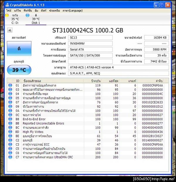Click the blue ดี health status button
Screen dimensions: 176x182
[19, 49]
